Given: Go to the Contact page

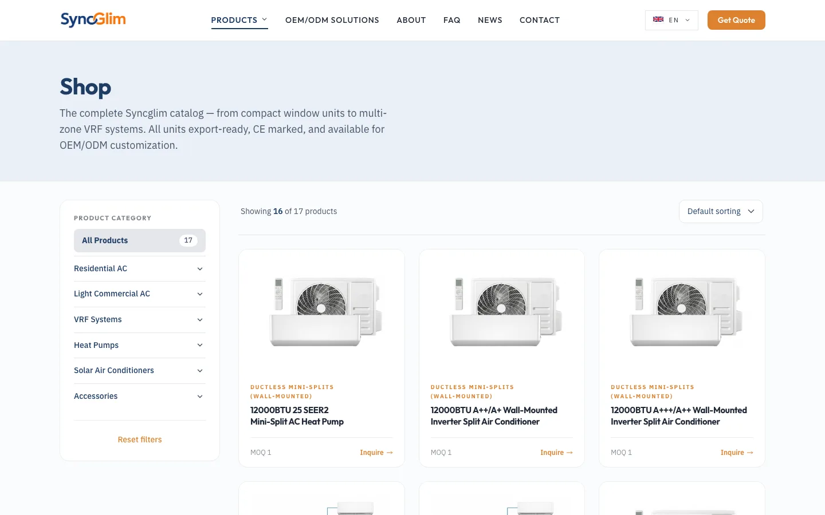Looking at the screenshot, I should pos(540,20).
